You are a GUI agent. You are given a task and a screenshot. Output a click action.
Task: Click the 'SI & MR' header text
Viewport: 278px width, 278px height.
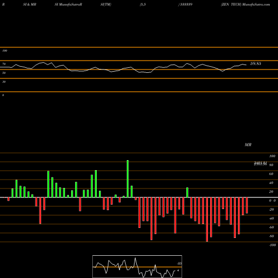(29, 4)
